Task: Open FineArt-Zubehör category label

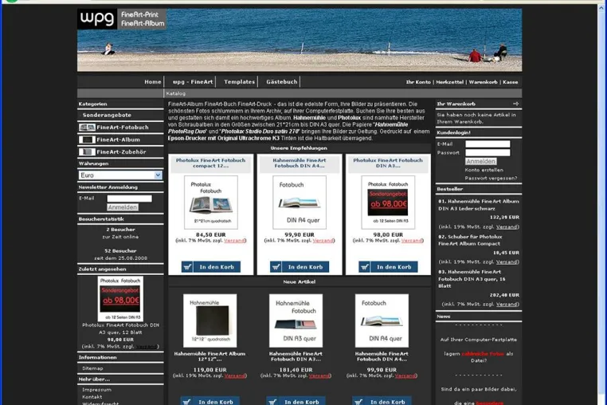Action: click(122, 152)
